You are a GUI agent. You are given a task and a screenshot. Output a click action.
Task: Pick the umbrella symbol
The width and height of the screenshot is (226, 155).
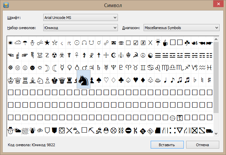coord(25,43)
